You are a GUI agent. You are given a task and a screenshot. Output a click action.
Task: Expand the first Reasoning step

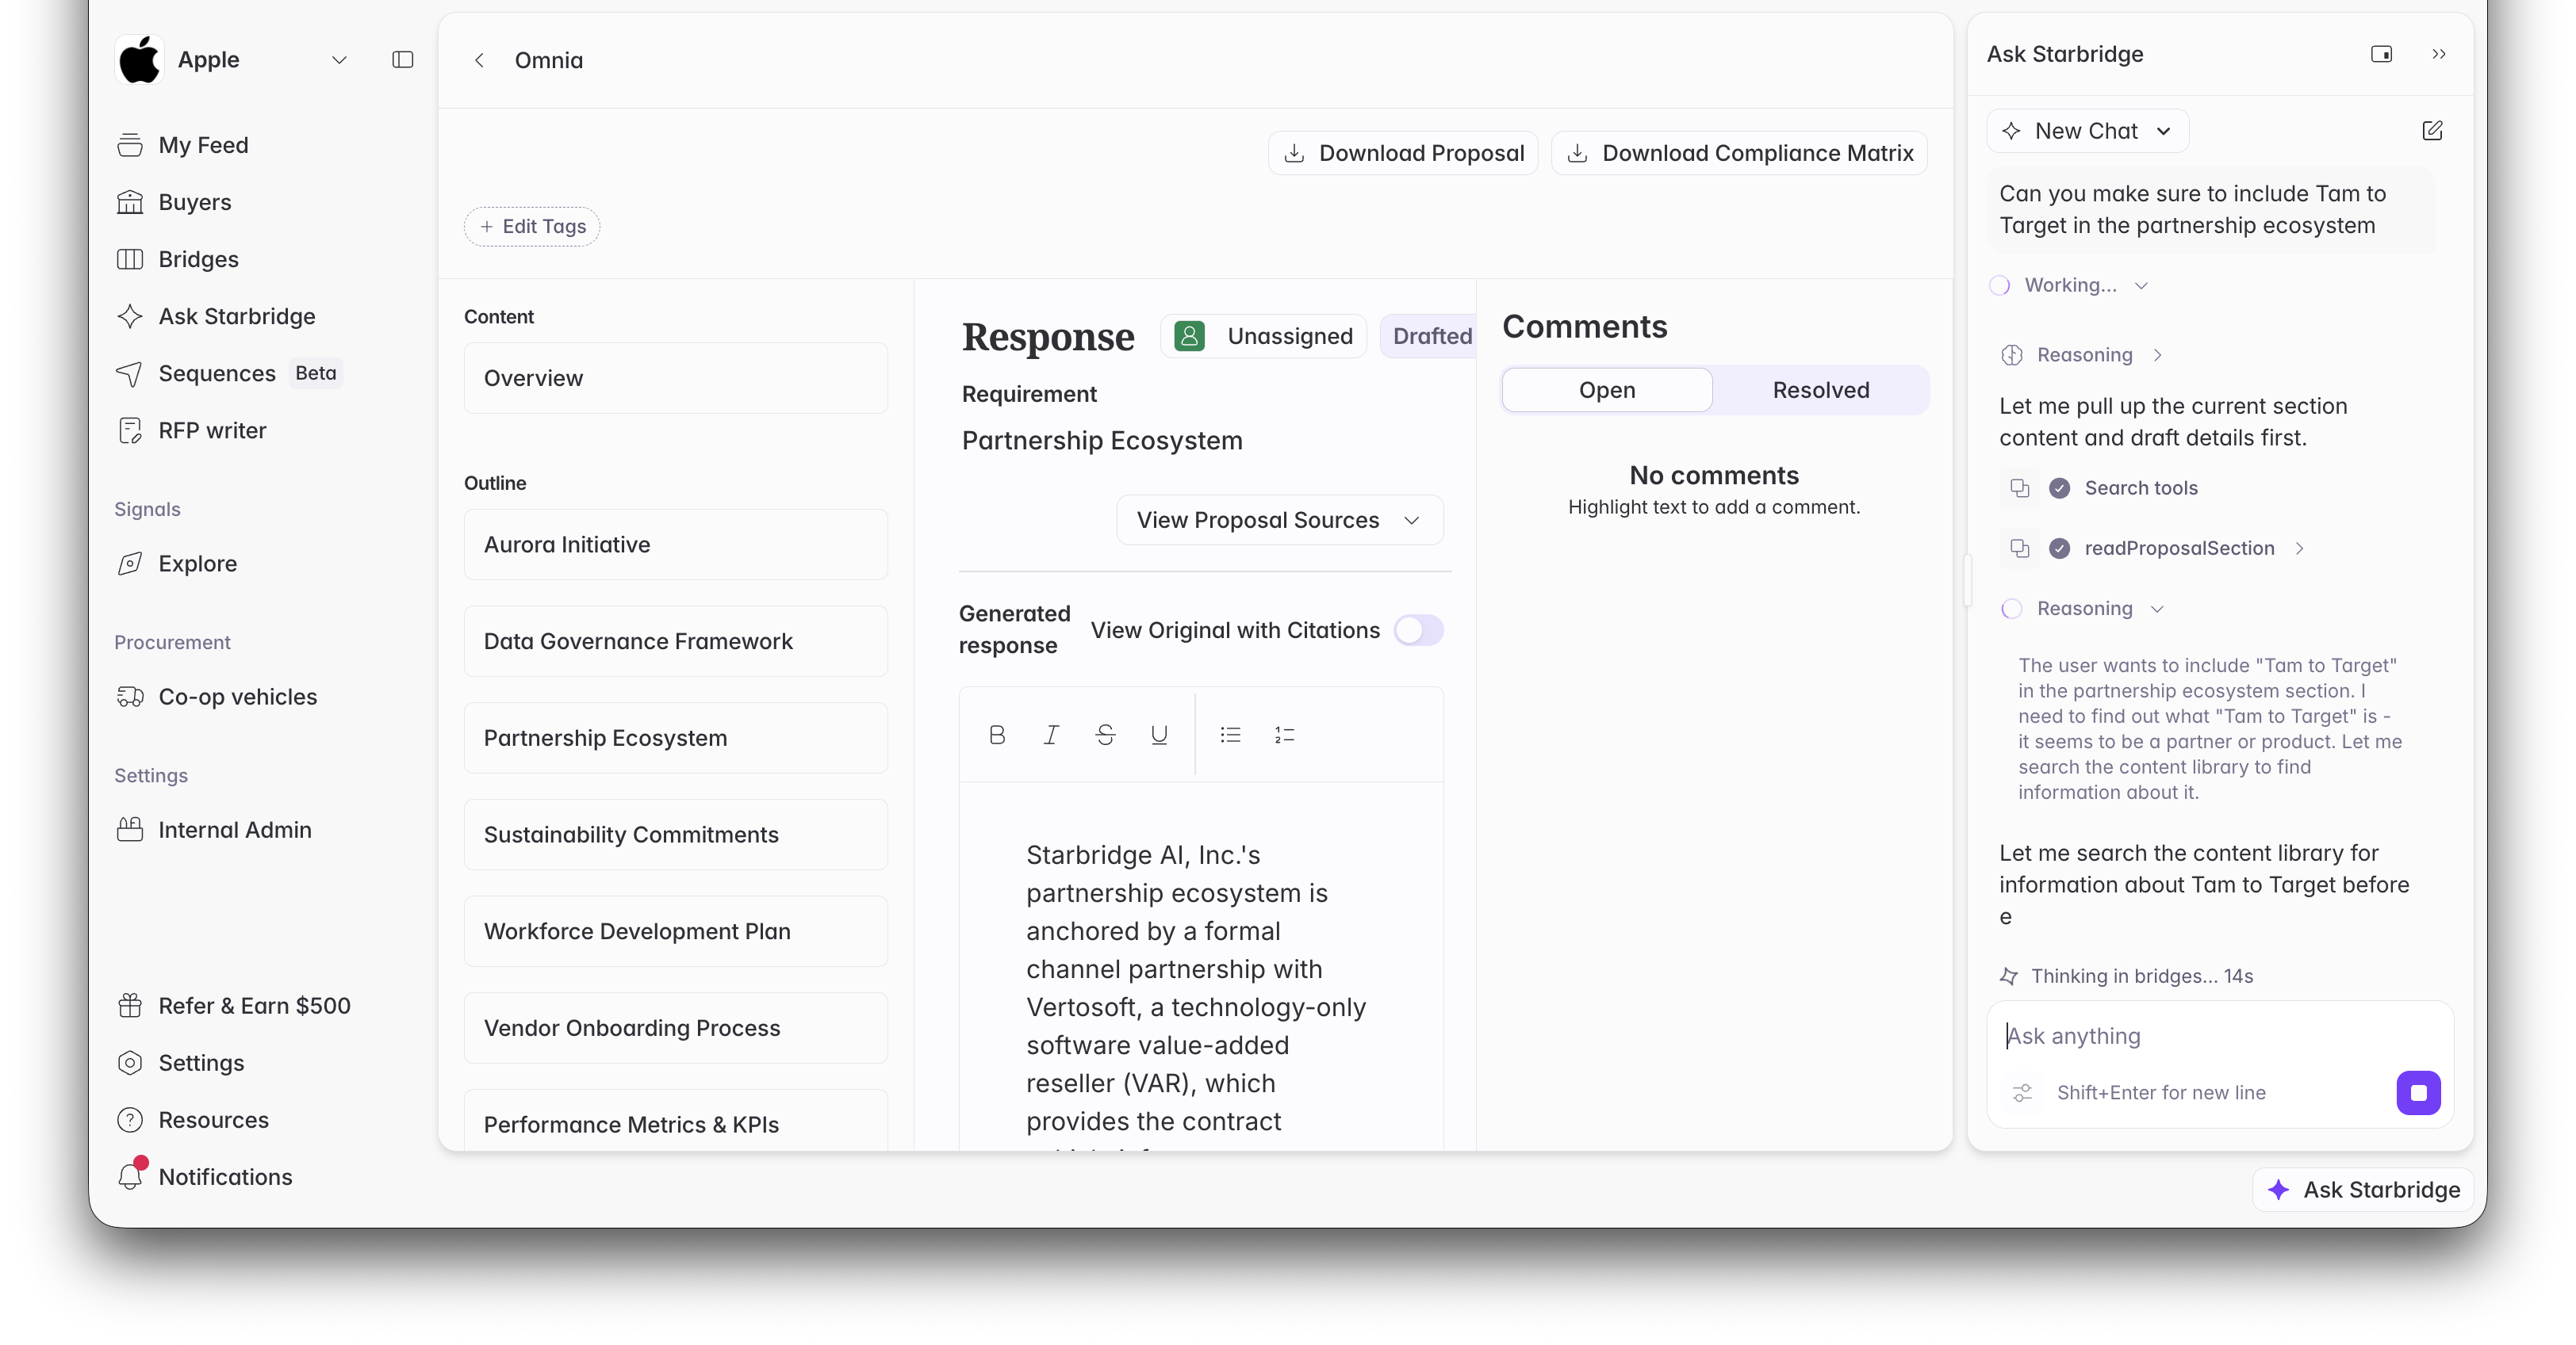pyautogui.click(x=2084, y=355)
